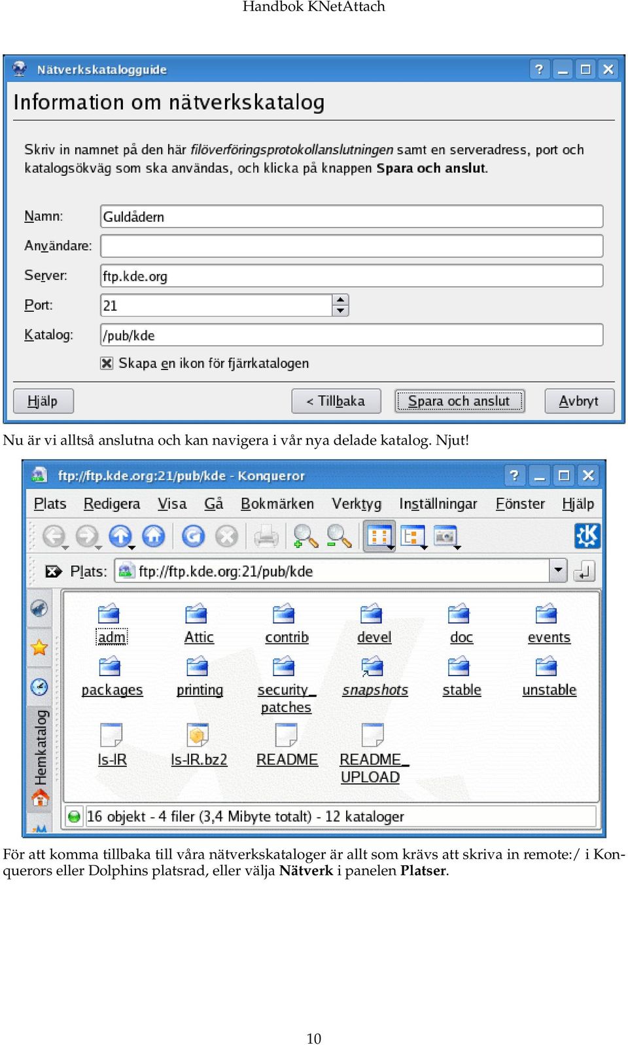The width and height of the screenshot is (628, 1045).
Task: Click the Avbryt button
Action: (x=580, y=401)
